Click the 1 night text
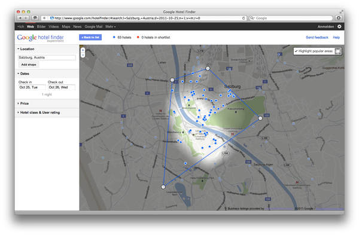Image resolution: width=359 pixels, height=235 pixels. click(x=47, y=94)
